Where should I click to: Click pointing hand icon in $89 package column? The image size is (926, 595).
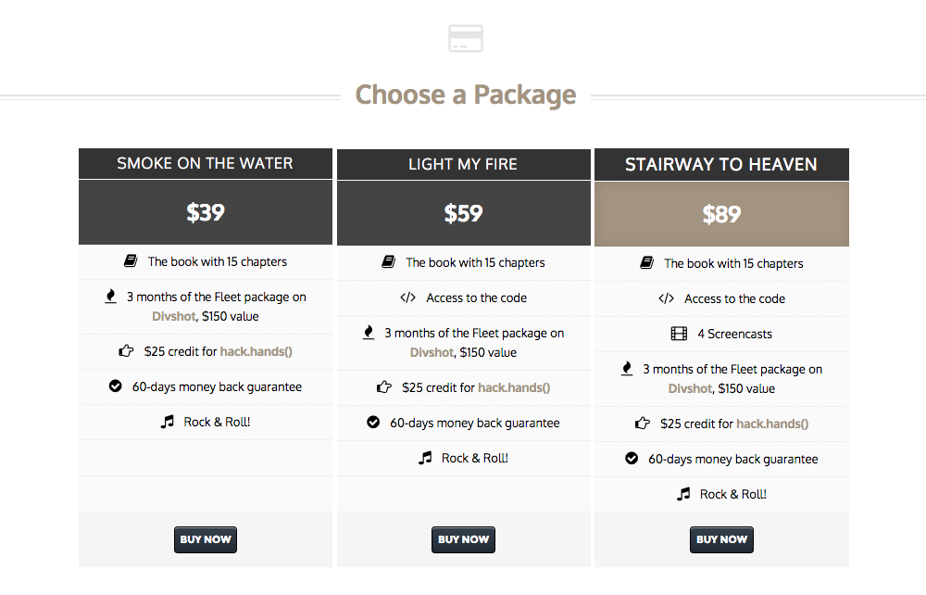point(643,424)
